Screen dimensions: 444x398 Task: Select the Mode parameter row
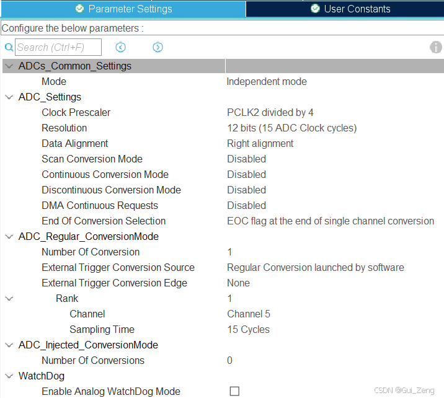click(x=54, y=82)
